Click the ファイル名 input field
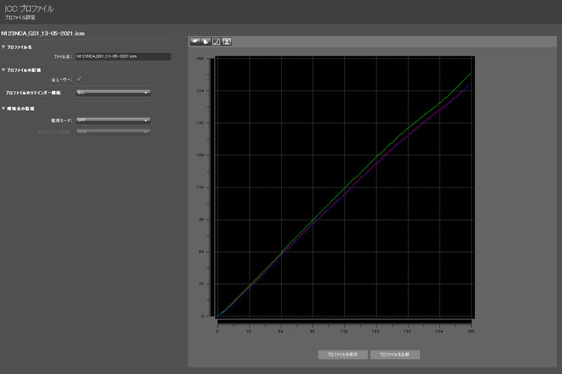This screenshot has width=562, height=374. [123, 57]
